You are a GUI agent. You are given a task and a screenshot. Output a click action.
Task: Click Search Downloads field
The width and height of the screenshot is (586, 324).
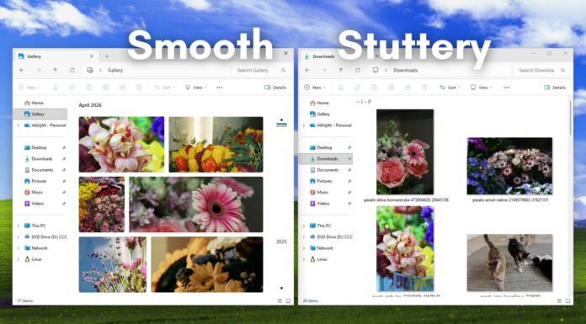541,70
